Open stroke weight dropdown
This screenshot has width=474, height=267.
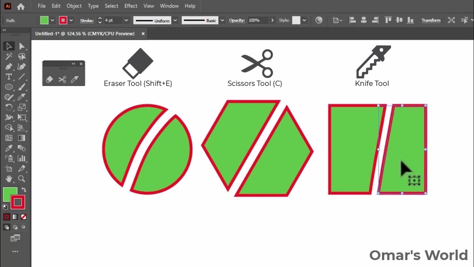click(x=126, y=20)
